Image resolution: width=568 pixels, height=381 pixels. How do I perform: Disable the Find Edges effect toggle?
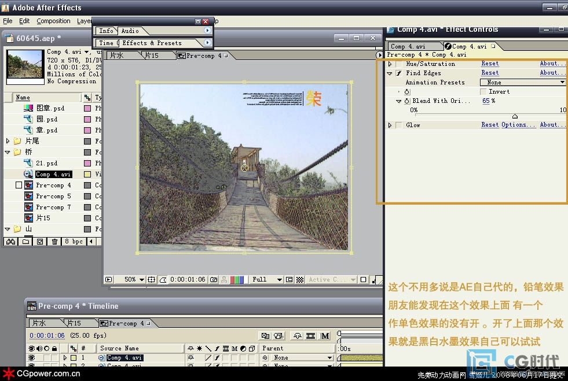coord(399,73)
